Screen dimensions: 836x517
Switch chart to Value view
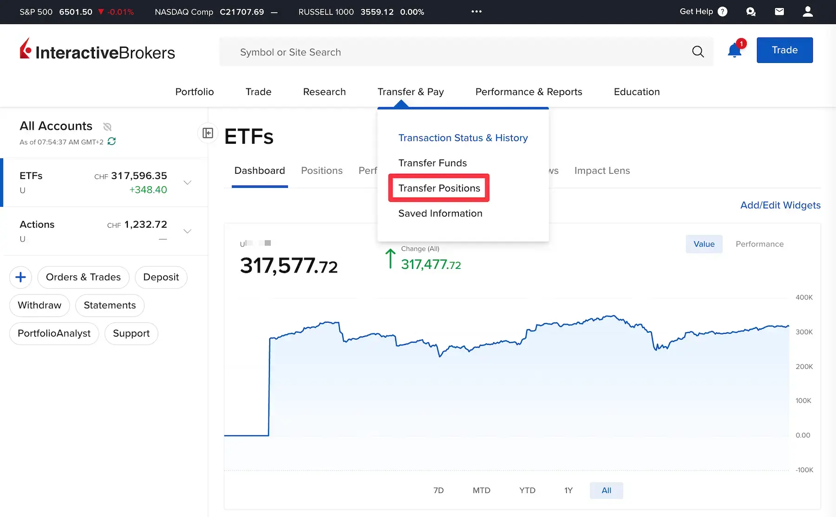pyautogui.click(x=704, y=244)
